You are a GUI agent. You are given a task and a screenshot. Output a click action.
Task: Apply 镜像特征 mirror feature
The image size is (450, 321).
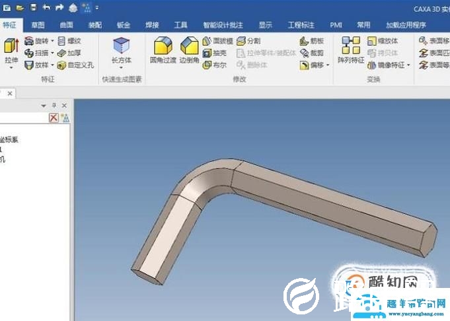[387, 65]
